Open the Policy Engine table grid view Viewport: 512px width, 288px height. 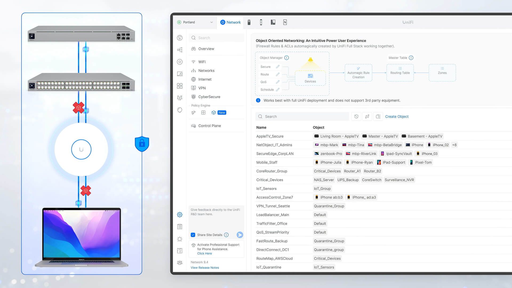click(x=203, y=113)
